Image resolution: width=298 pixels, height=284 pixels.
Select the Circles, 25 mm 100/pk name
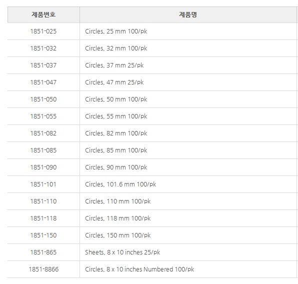(x=116, y=31)
